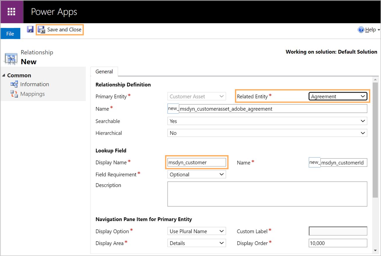Click Navigation Pane Item for Primary Entity heading
381x256 pixels.
coord(144,219)
